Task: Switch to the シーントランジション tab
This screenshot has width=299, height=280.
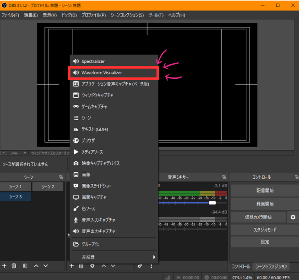Action: point(272,266)
